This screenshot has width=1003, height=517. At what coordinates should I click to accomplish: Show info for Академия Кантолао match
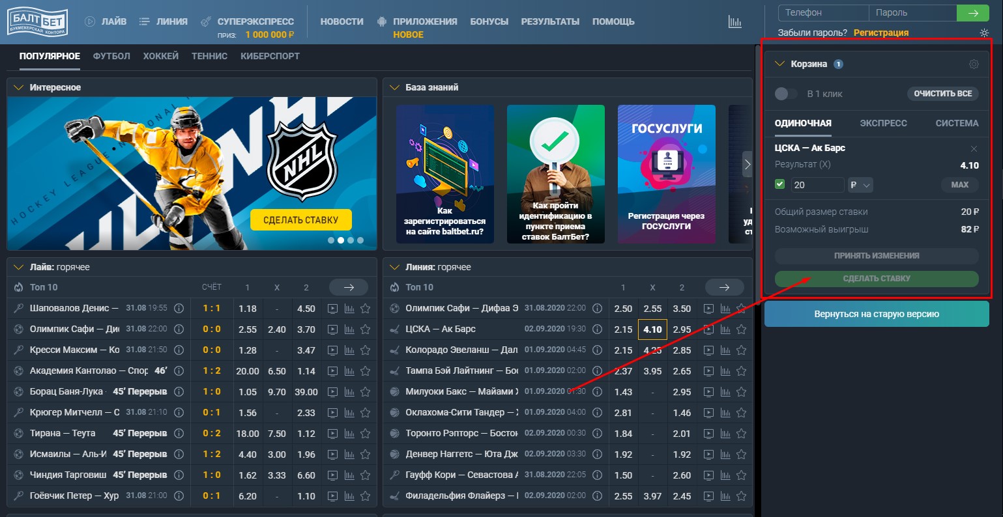pos(179,371)
